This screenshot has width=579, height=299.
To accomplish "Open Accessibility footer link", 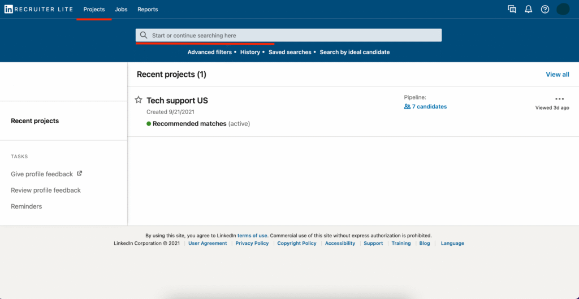I will coord(340,243).
